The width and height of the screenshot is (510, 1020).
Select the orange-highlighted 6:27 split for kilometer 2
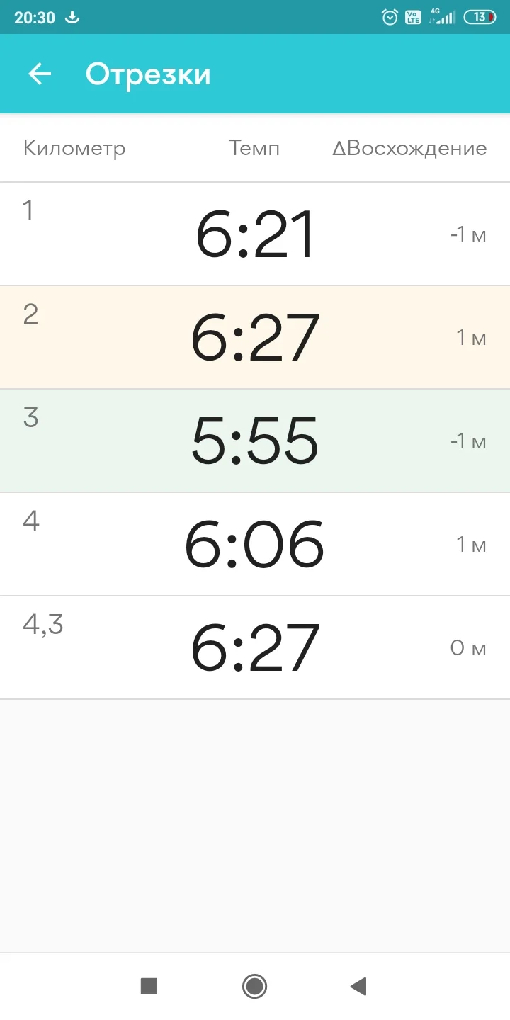[255, 338]
